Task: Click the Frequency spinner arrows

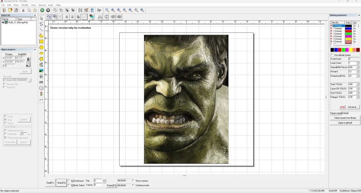Action: click(x=357, y=76)
